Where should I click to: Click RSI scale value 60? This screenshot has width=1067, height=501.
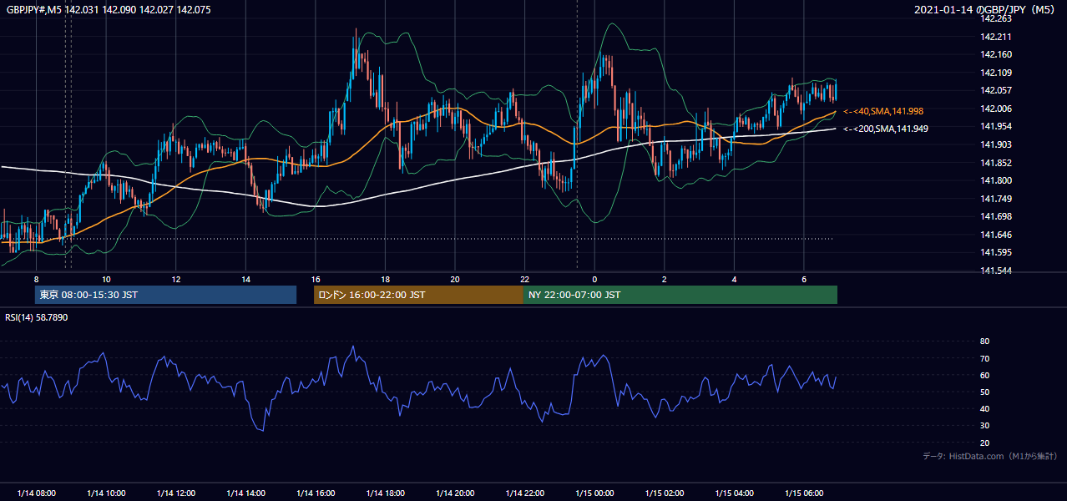pyautogui.click(x=984, y=375)
